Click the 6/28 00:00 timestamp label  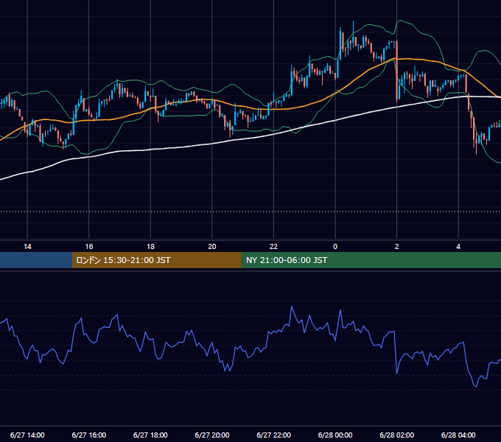(335, 435)
